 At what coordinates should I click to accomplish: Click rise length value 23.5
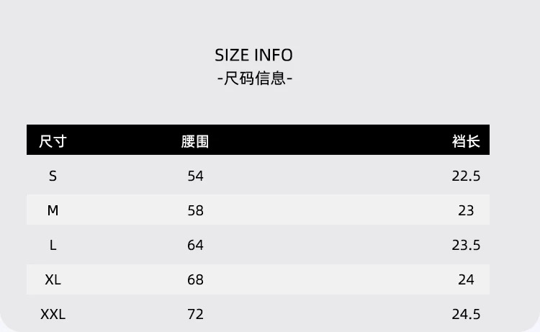(466, 245)
